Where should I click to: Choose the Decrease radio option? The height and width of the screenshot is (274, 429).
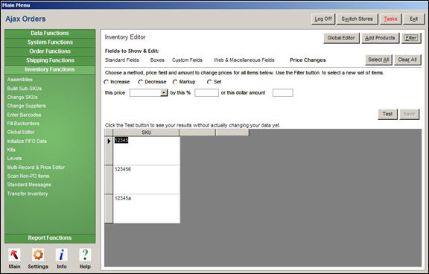point(141,82)
